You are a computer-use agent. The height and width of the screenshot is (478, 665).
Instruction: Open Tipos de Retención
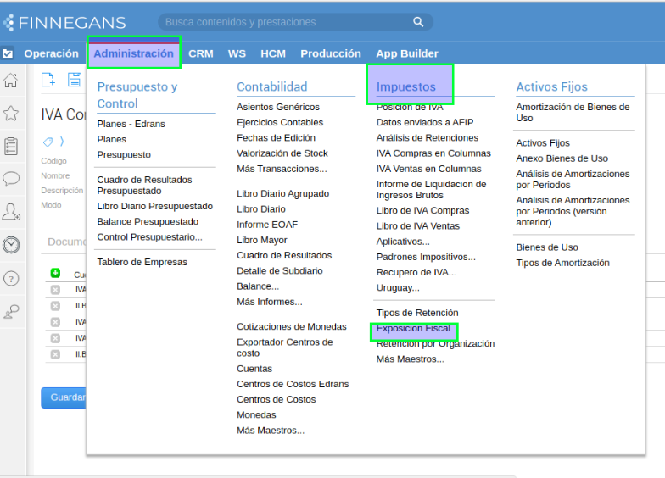pos(417,313)
